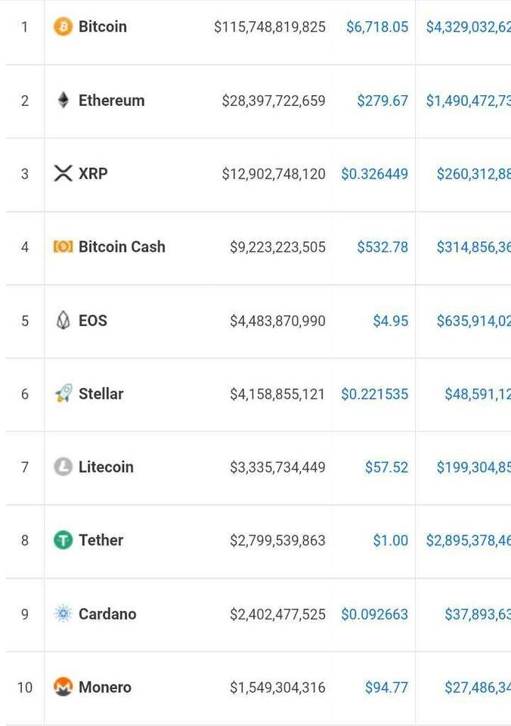The height and width of the screenshot is (726, 511).
Task: Click the gray Litecoin logo icon
Action: (x=63, y=467)
